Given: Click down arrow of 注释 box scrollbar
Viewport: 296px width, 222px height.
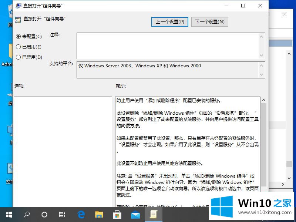Looking at the screenshot, I should [x=262, y=55].
